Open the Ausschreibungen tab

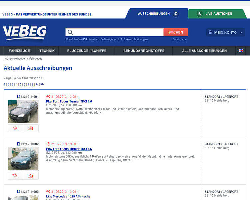tap(157, 14)
